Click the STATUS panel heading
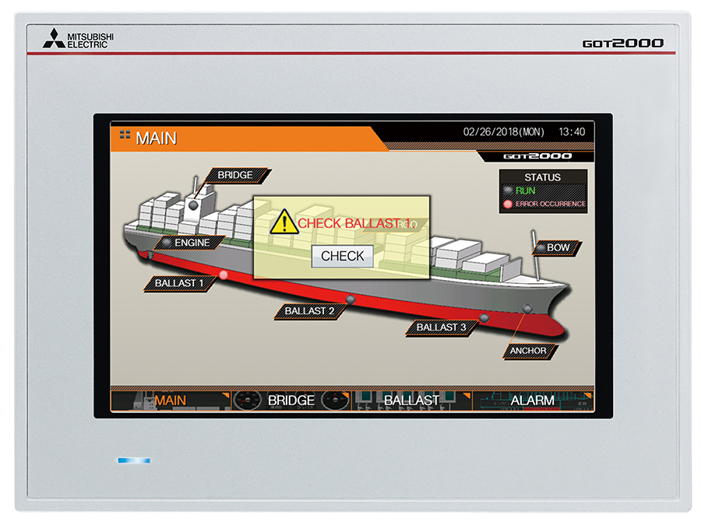The image size is (701, 525). [542, 177]
